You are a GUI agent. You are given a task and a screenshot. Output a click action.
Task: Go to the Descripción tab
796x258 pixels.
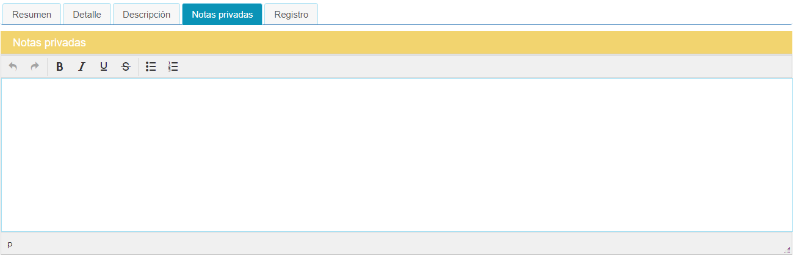(147, 15)
